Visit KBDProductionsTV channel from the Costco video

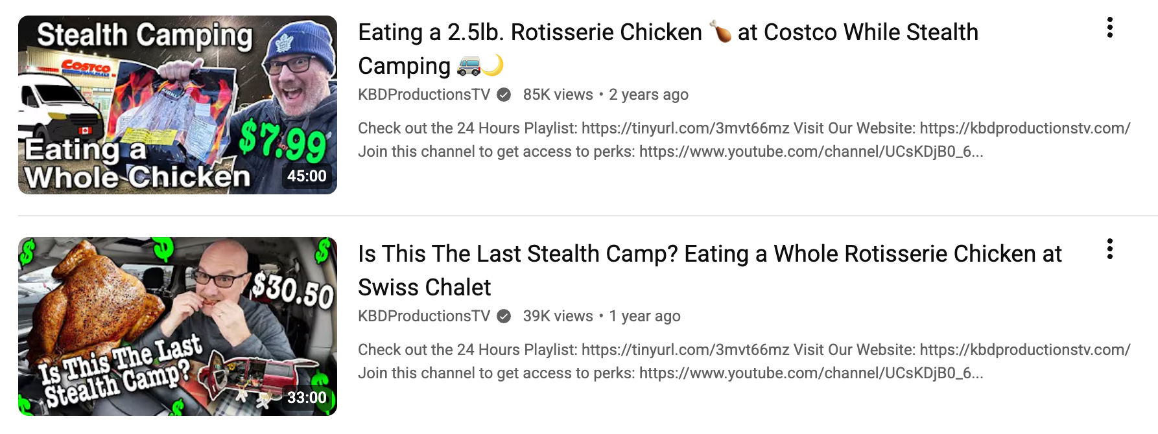point(424,95)
